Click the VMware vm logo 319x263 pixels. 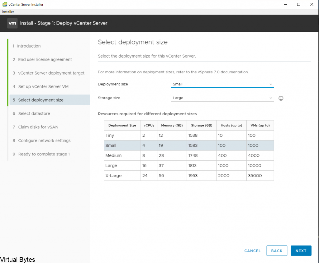[x=12, y=23]
